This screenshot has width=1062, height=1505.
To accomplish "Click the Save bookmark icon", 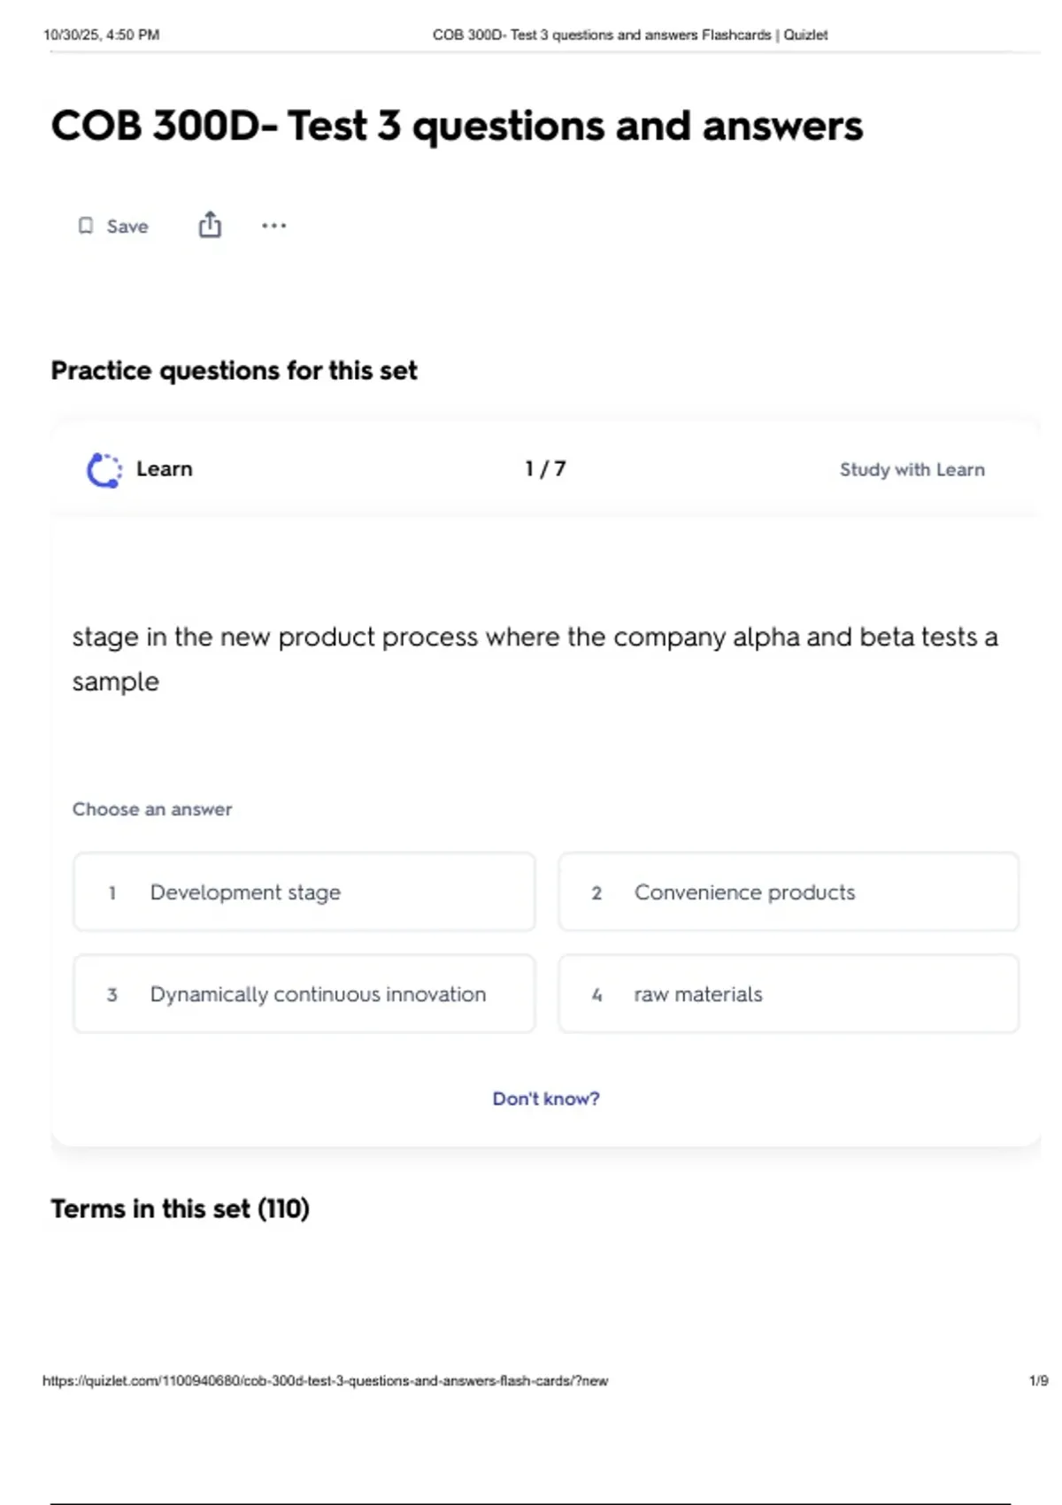I will tap(86, 226).
